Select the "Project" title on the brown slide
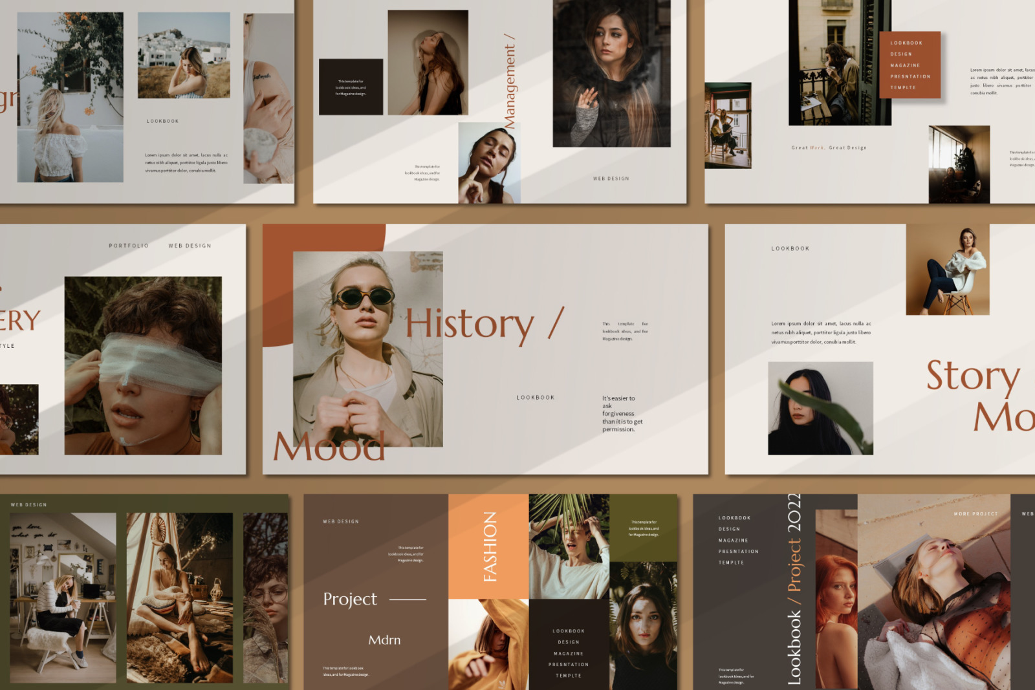This screenshot has width=1035, height=690. [x=350, y=599]
